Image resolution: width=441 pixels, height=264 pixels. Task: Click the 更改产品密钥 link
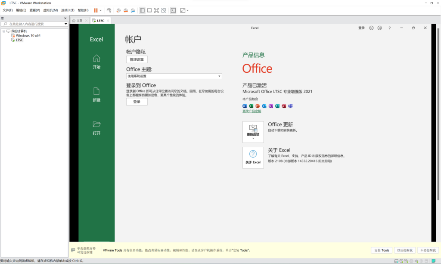coord(252,112)
